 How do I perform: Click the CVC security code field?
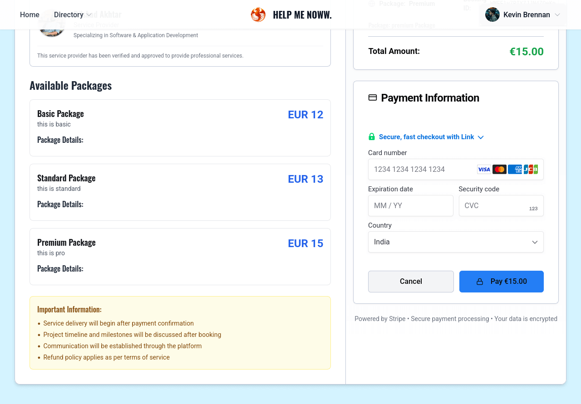pyautogui.click(x=495, y=205)
